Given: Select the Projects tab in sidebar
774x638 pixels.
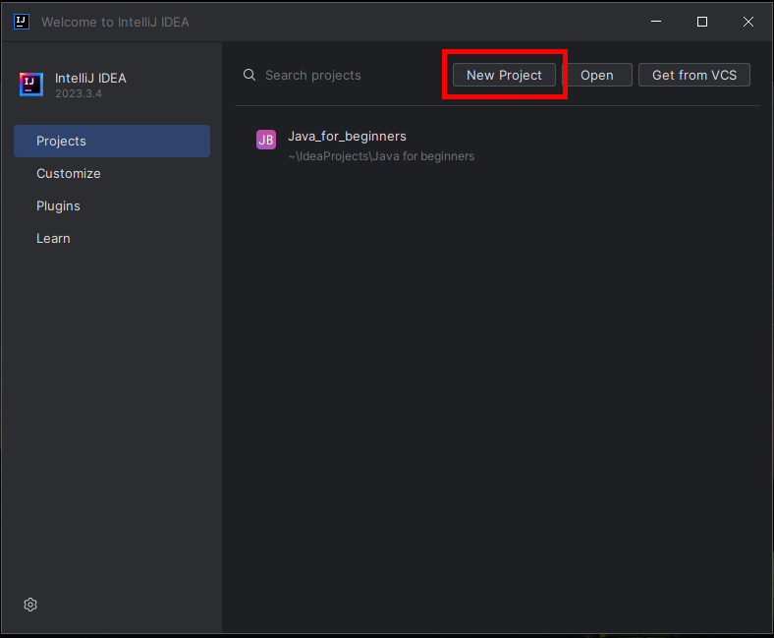Looking at the screenshot, I should (112, 141).
